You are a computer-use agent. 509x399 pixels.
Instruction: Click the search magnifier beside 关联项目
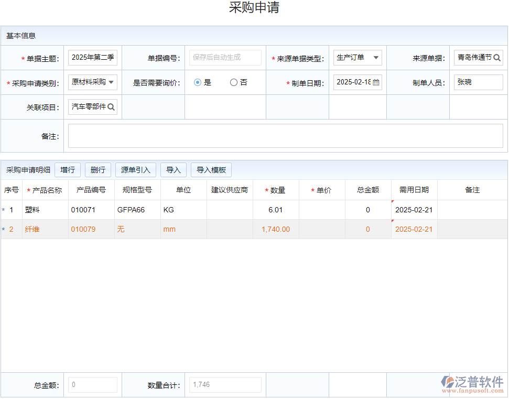click(112, 106)
